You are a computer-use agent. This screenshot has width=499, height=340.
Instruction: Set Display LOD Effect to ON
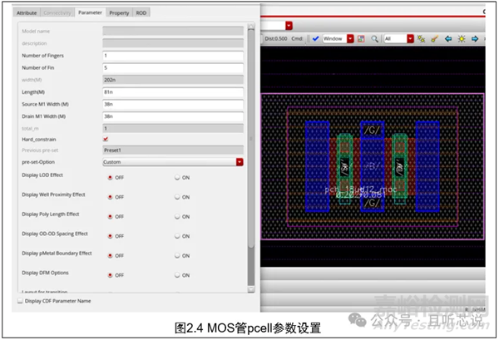176,177
